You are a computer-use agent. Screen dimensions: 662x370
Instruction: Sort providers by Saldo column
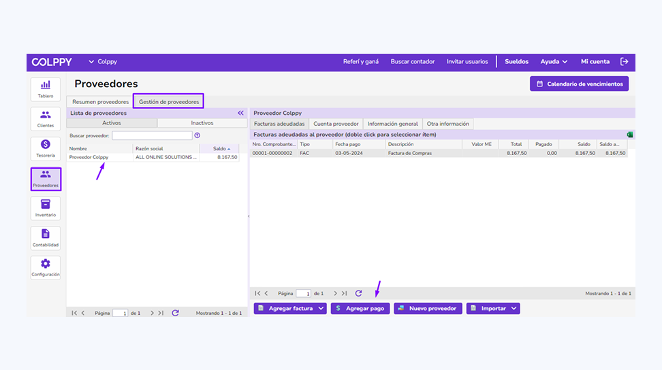[219, 148]
